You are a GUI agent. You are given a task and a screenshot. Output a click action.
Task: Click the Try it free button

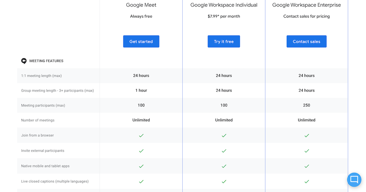click(x=224, y=41)
